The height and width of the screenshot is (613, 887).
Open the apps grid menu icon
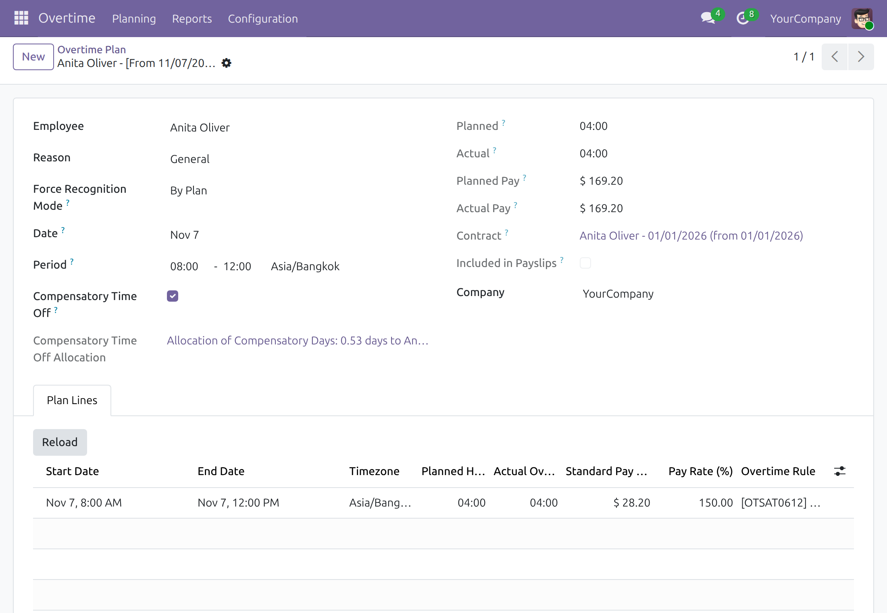[x=21, y=18]
